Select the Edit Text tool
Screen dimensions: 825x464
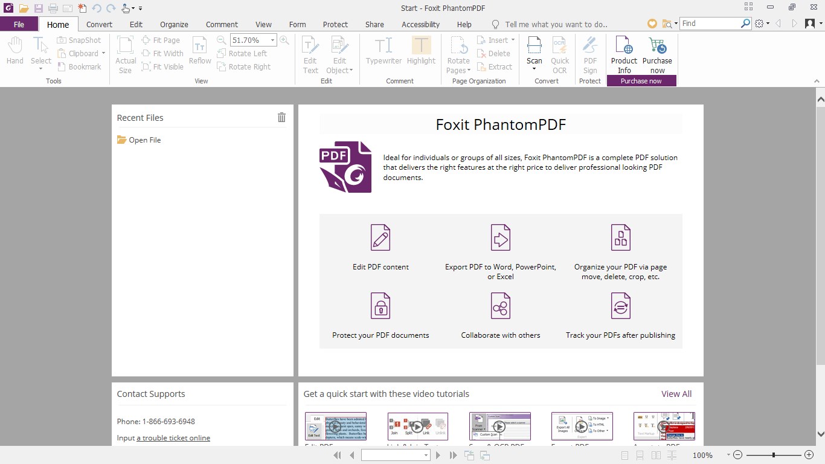point(310,55)
